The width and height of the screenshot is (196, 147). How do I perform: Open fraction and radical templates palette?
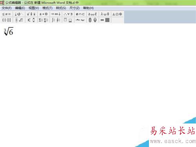[x=19, y=20]
